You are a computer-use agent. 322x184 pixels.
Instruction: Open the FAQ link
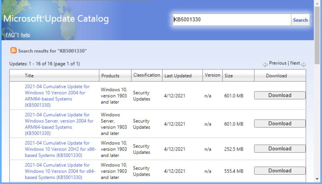tap(10, 35)
